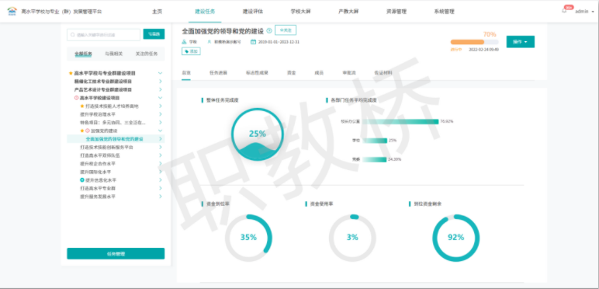Viewport: 599px width, 289px height.
Task: Click the red clock icon before 高水平学校建设项目
Action: point(76,98)
